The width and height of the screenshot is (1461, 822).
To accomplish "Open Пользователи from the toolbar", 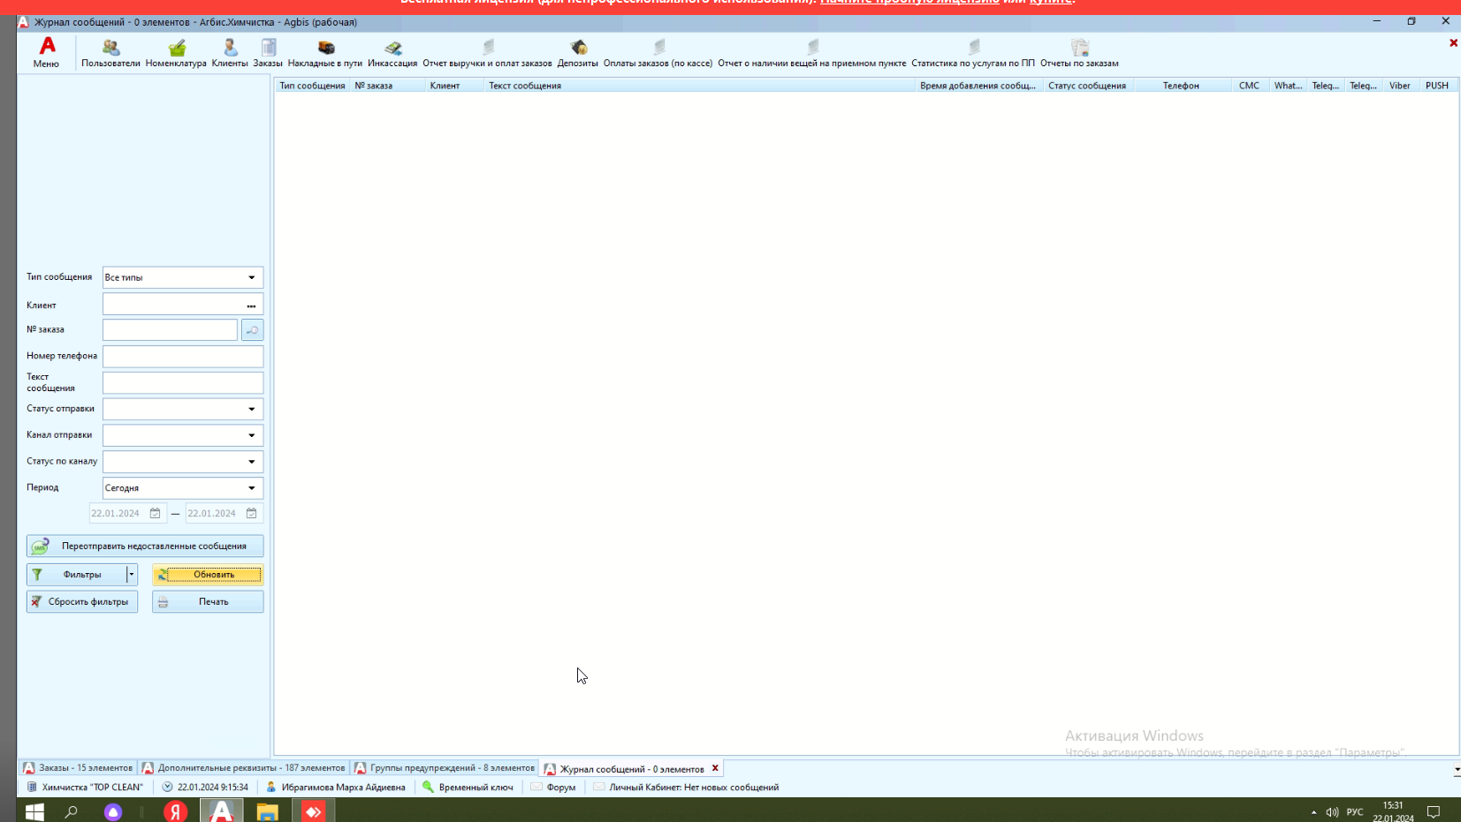I will [110, 52].
